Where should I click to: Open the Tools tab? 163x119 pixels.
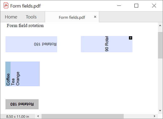click(x=31, y=17)
